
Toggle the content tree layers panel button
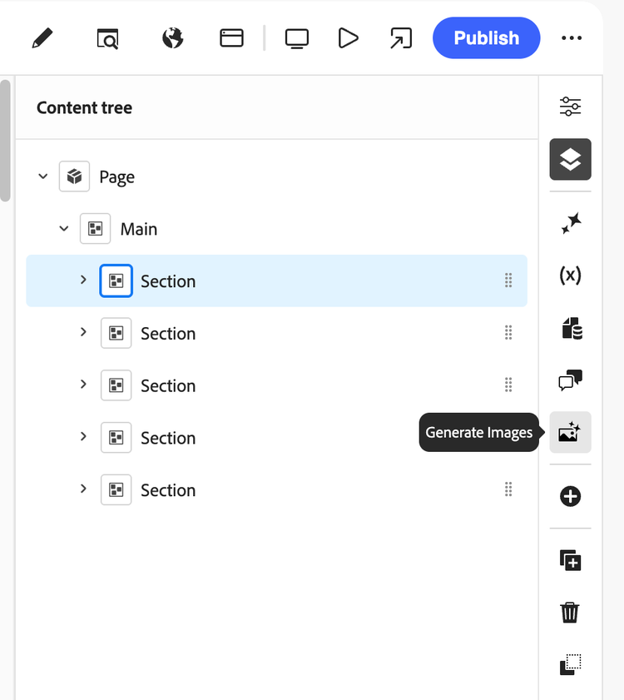[570, 159]
